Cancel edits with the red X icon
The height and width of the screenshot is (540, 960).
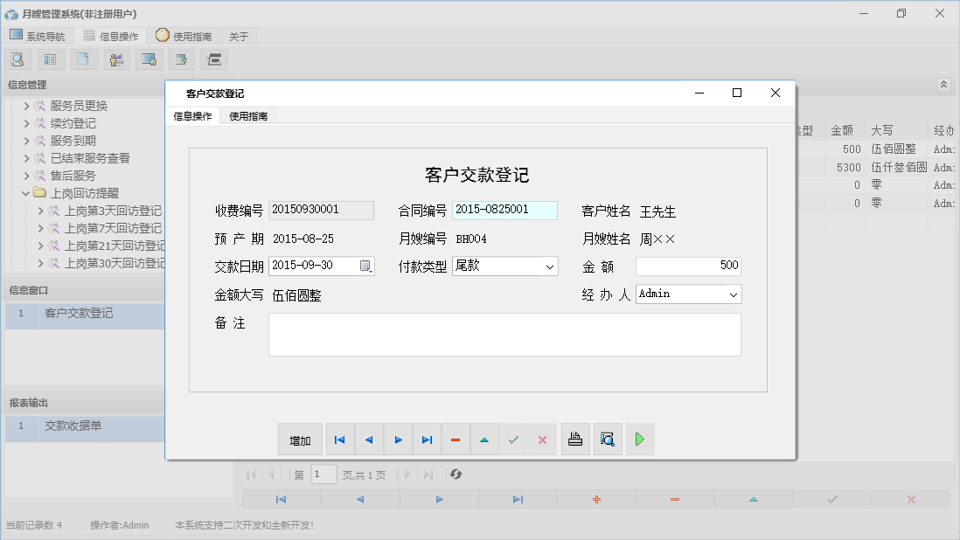coord(542,440)
